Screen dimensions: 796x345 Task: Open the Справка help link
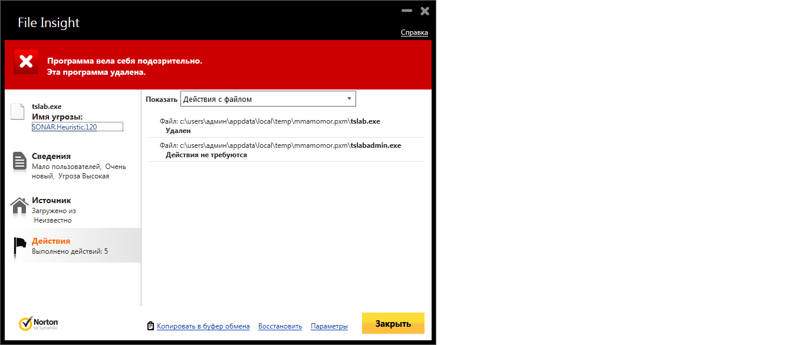click(415, 32)
